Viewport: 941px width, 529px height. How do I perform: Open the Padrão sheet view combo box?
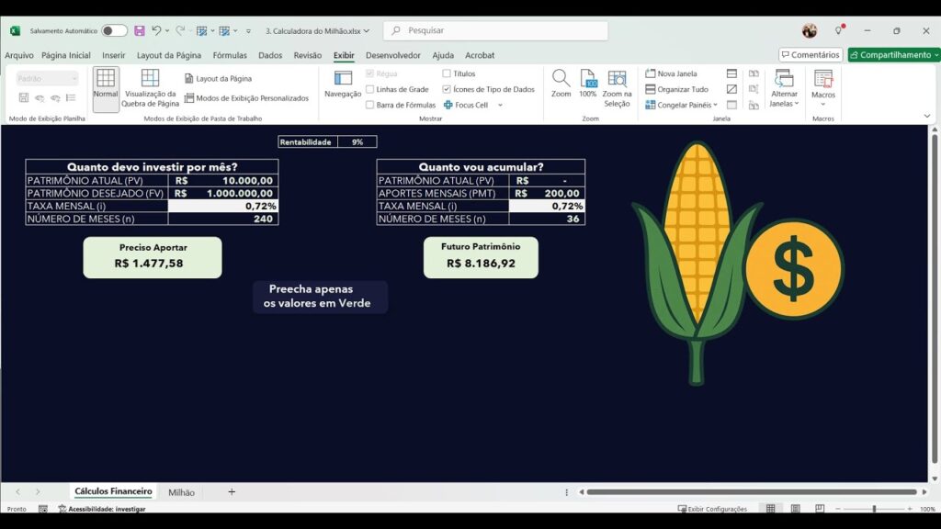47,79
